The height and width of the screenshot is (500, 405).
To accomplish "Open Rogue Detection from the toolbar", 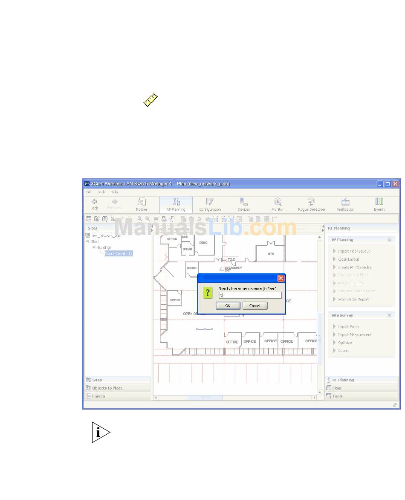I will tap(311, 204).
